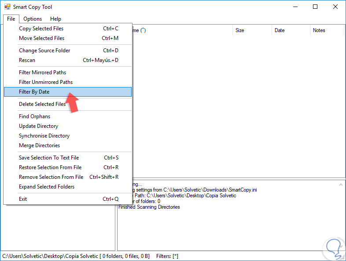
Task: Open the Options menu
Action: [33, 19]
